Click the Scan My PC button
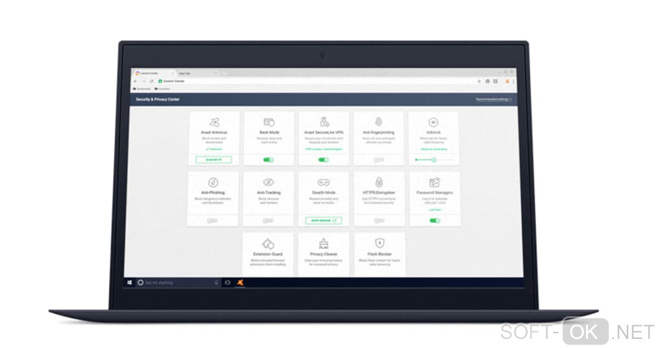Image resolution: width=662 pixels, height=348 pixels. (x=214, y=159)
